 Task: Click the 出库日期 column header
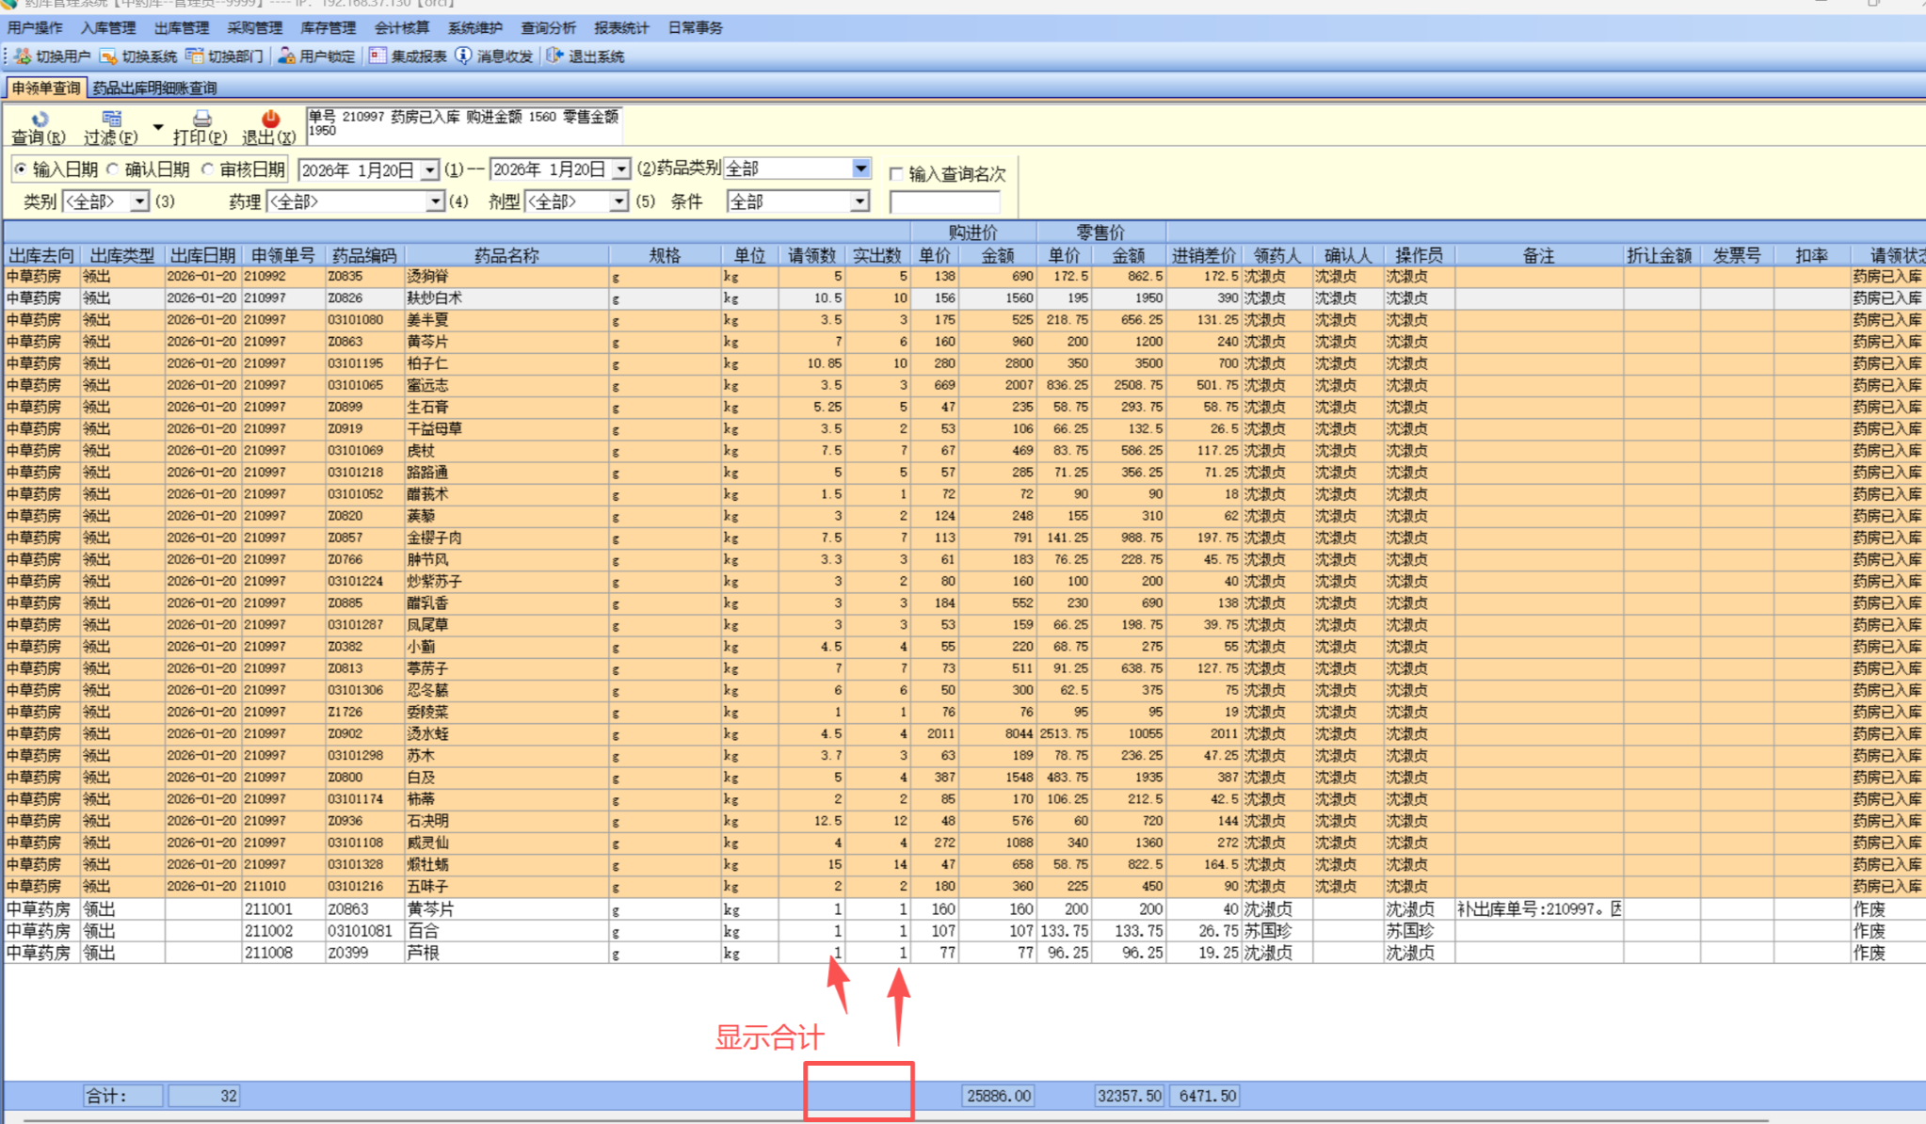tap(202, 255)
